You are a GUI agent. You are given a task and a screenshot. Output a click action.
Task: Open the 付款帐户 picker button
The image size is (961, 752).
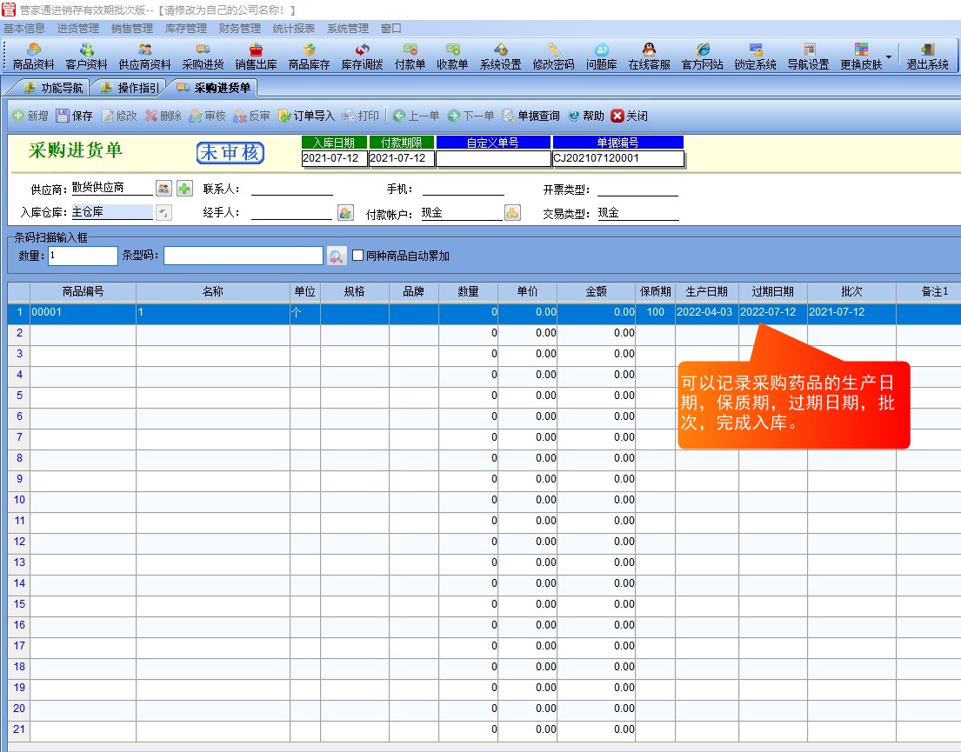pyautogui.click(x=512, y=212)
